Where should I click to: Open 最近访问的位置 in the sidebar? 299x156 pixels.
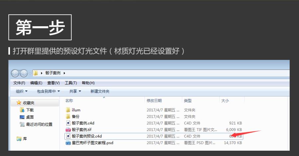[x=36, y=124]
